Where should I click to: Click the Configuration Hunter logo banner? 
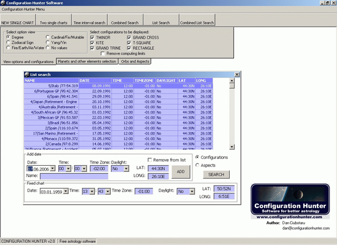pos(290,201)
